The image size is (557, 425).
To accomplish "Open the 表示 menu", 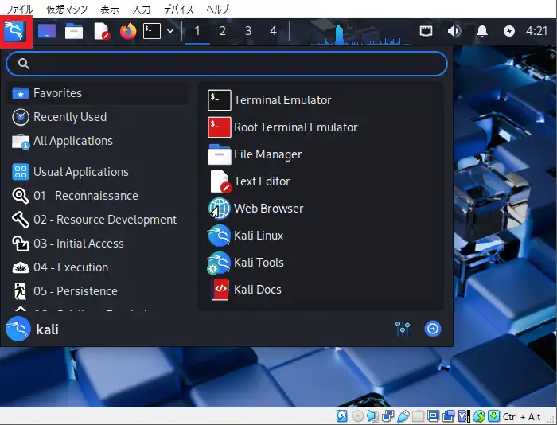I will [x=110, y=9].
